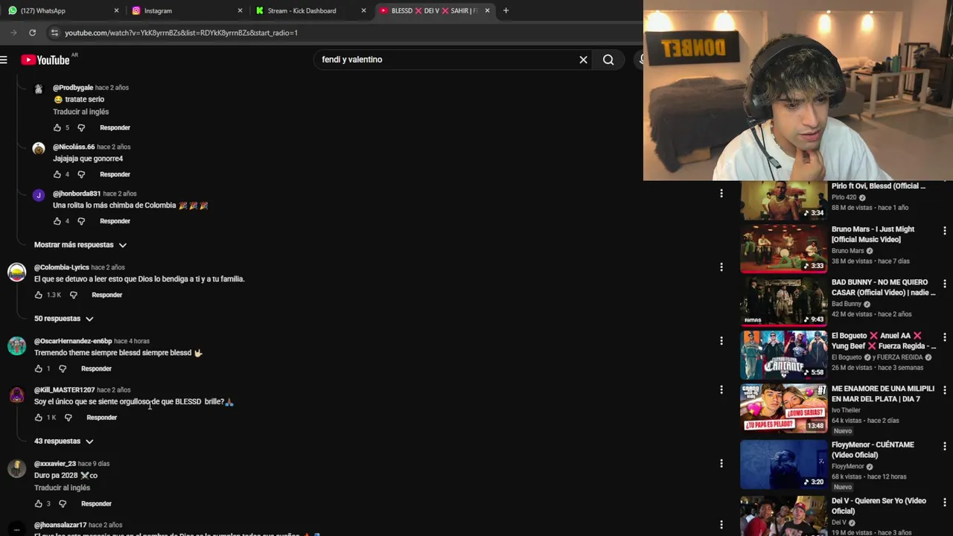Like the @Prodbygale comment
This screenshot has width=953, height=536.
click(x=57, y=127)
